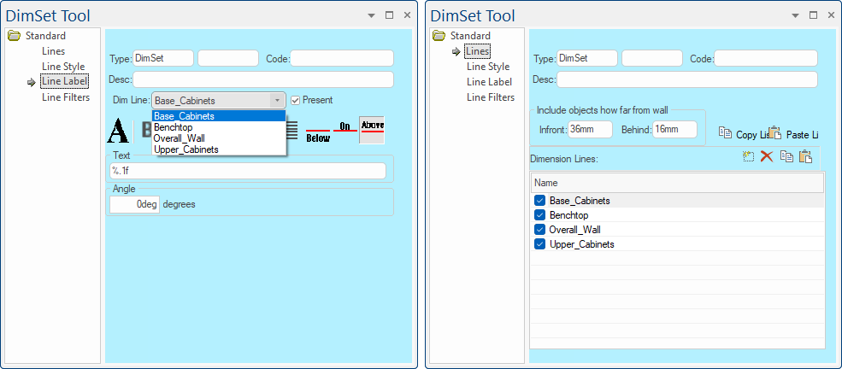Uncheck the Benchtop dimension line

(x=539, y=215)
